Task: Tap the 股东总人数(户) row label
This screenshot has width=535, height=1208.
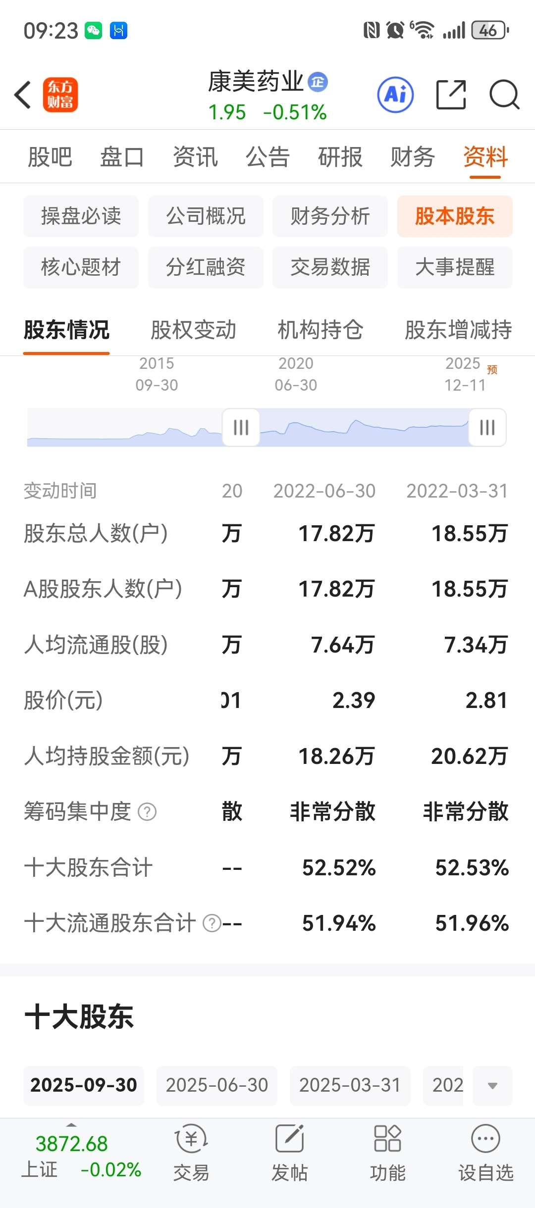Action: click(x=96, y=534)
